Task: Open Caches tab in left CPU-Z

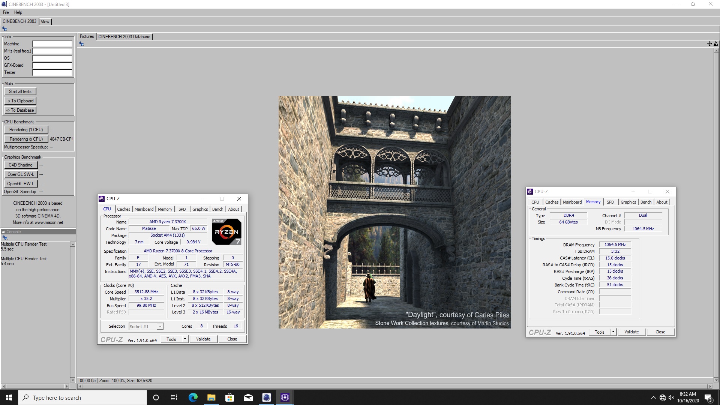Action: pyautogui.click(x=123, y=209)
